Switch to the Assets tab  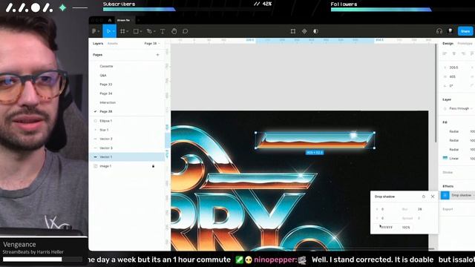(112, 44)
